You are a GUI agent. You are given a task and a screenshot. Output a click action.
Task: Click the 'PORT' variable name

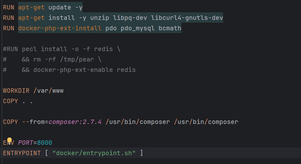tap(26, 143)
